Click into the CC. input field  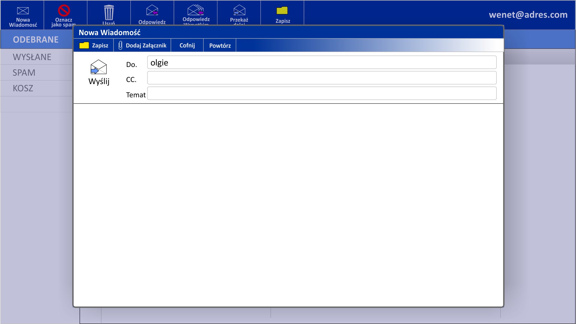pyautogui.click(x=322, y=78)
